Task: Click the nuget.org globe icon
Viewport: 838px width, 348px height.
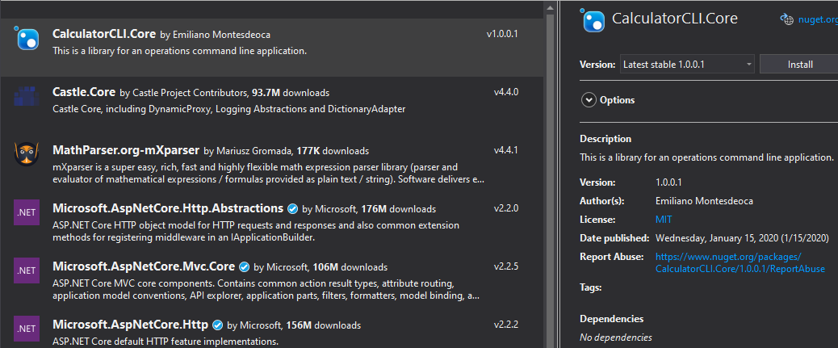Action: click(x=786, y=19)
